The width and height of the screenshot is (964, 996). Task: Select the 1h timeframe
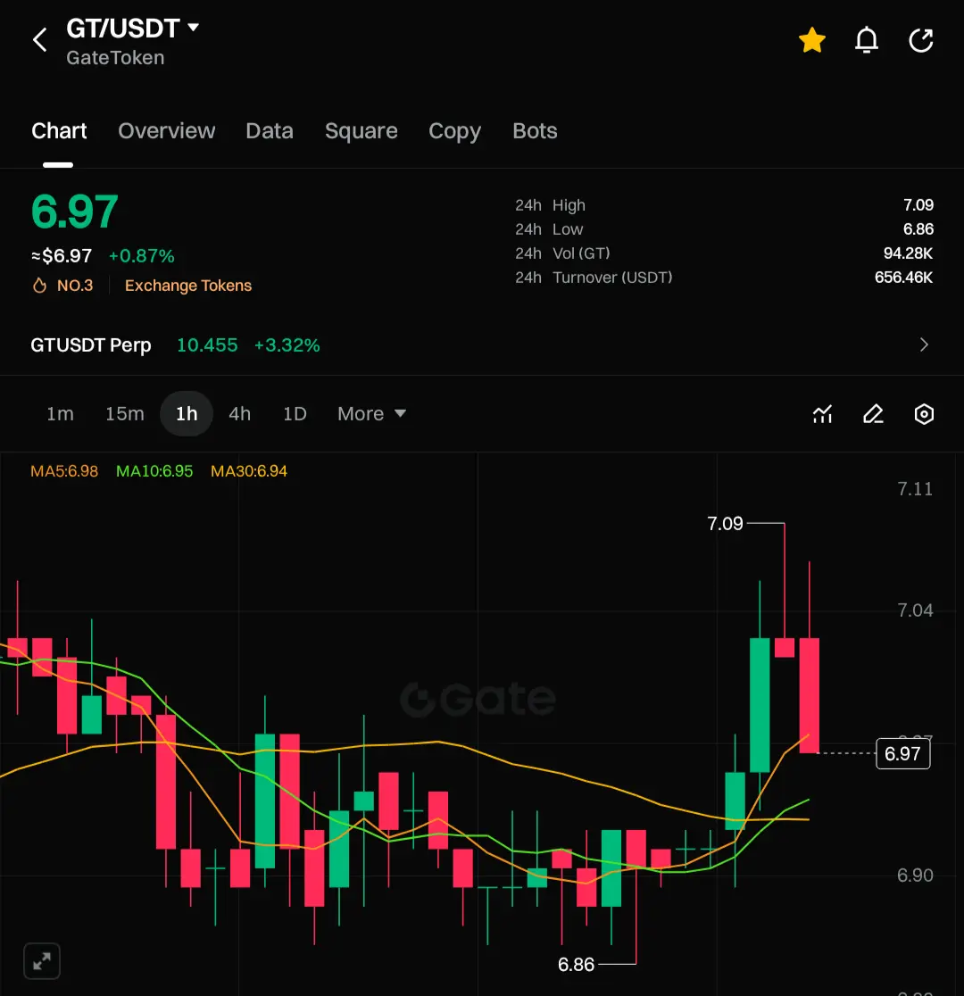(x=187, y=413)
